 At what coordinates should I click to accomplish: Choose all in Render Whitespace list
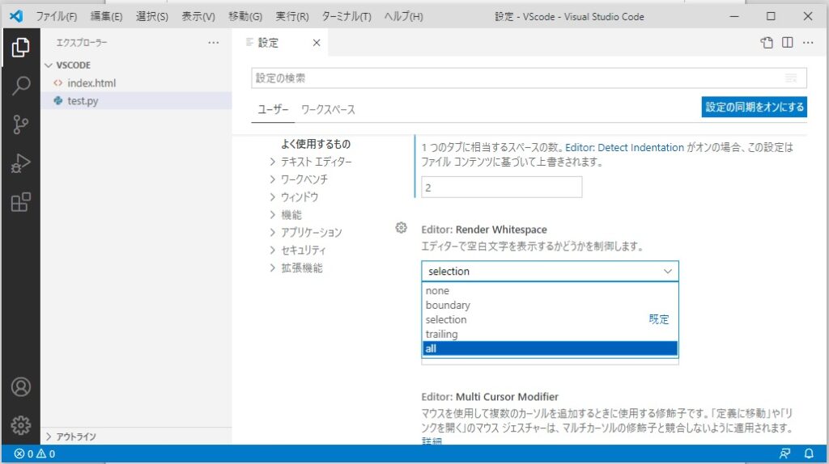click(x=550, y=348)
